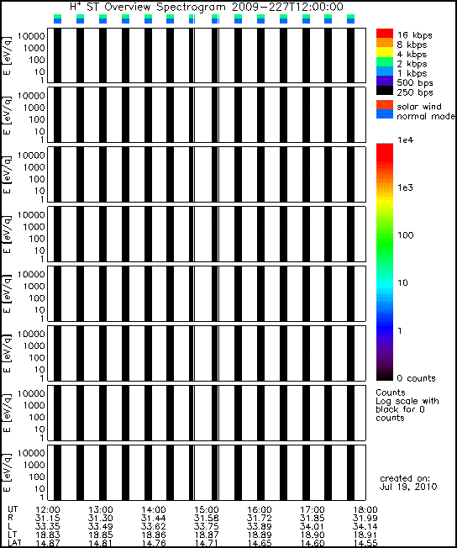This screenshot has width=457, height=548.
Task: Click the 18:00 UT tick label
Action: click(x=365, y=510)
